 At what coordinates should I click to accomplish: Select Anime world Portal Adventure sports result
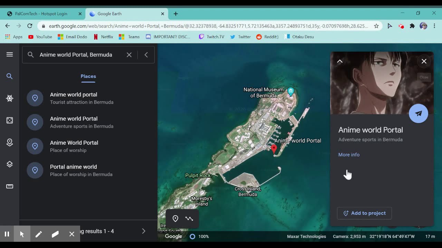click(x=88, y=122)
